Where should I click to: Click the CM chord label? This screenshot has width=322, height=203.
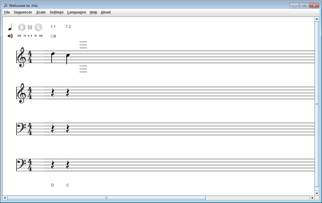[x=53, y=36]
